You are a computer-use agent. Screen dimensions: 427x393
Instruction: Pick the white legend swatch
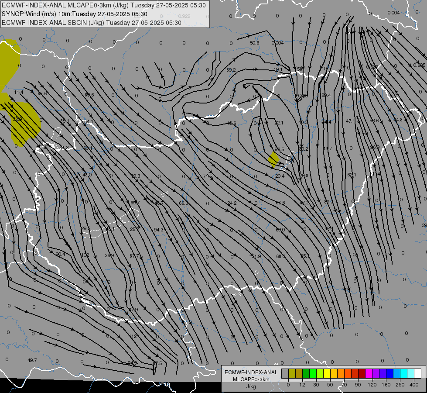(x=417, y=373)
